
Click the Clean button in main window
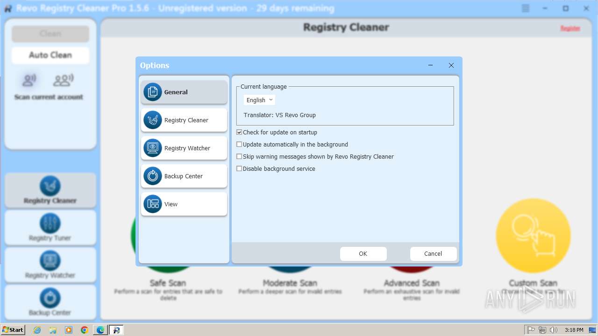[x=50, y=34]
